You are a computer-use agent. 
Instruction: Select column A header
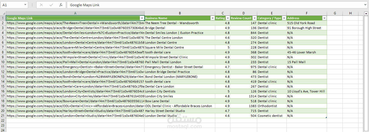pos(75,13)
